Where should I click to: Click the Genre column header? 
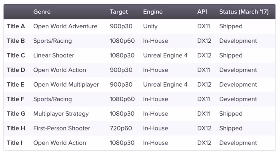[42, 12]
